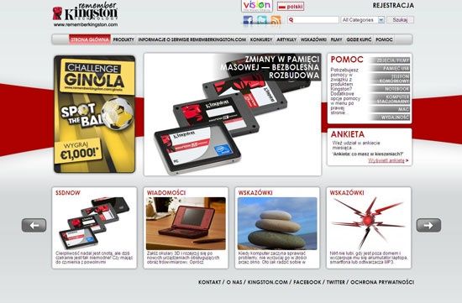Click the SSDNOW card title
Viewport: 462px width, 303px height.
coord(68,193)
